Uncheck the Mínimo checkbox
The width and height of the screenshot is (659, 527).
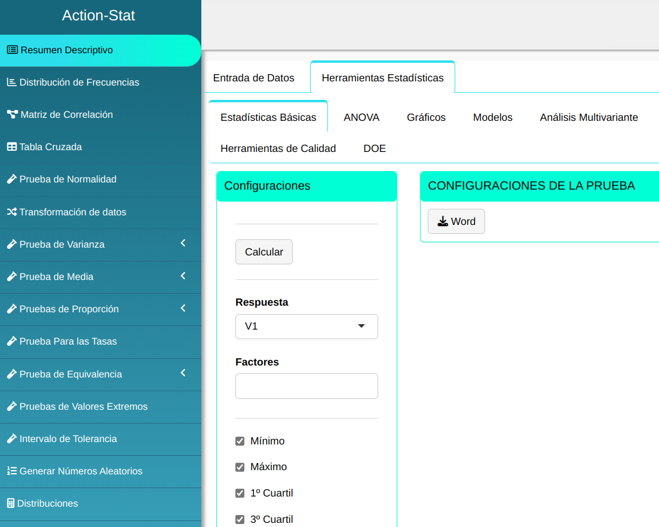coord(240,441)
